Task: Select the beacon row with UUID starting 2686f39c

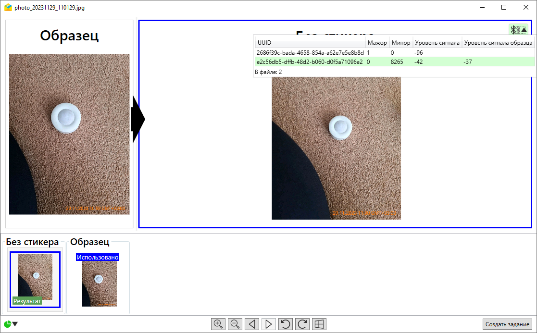Action: [310, 52]
